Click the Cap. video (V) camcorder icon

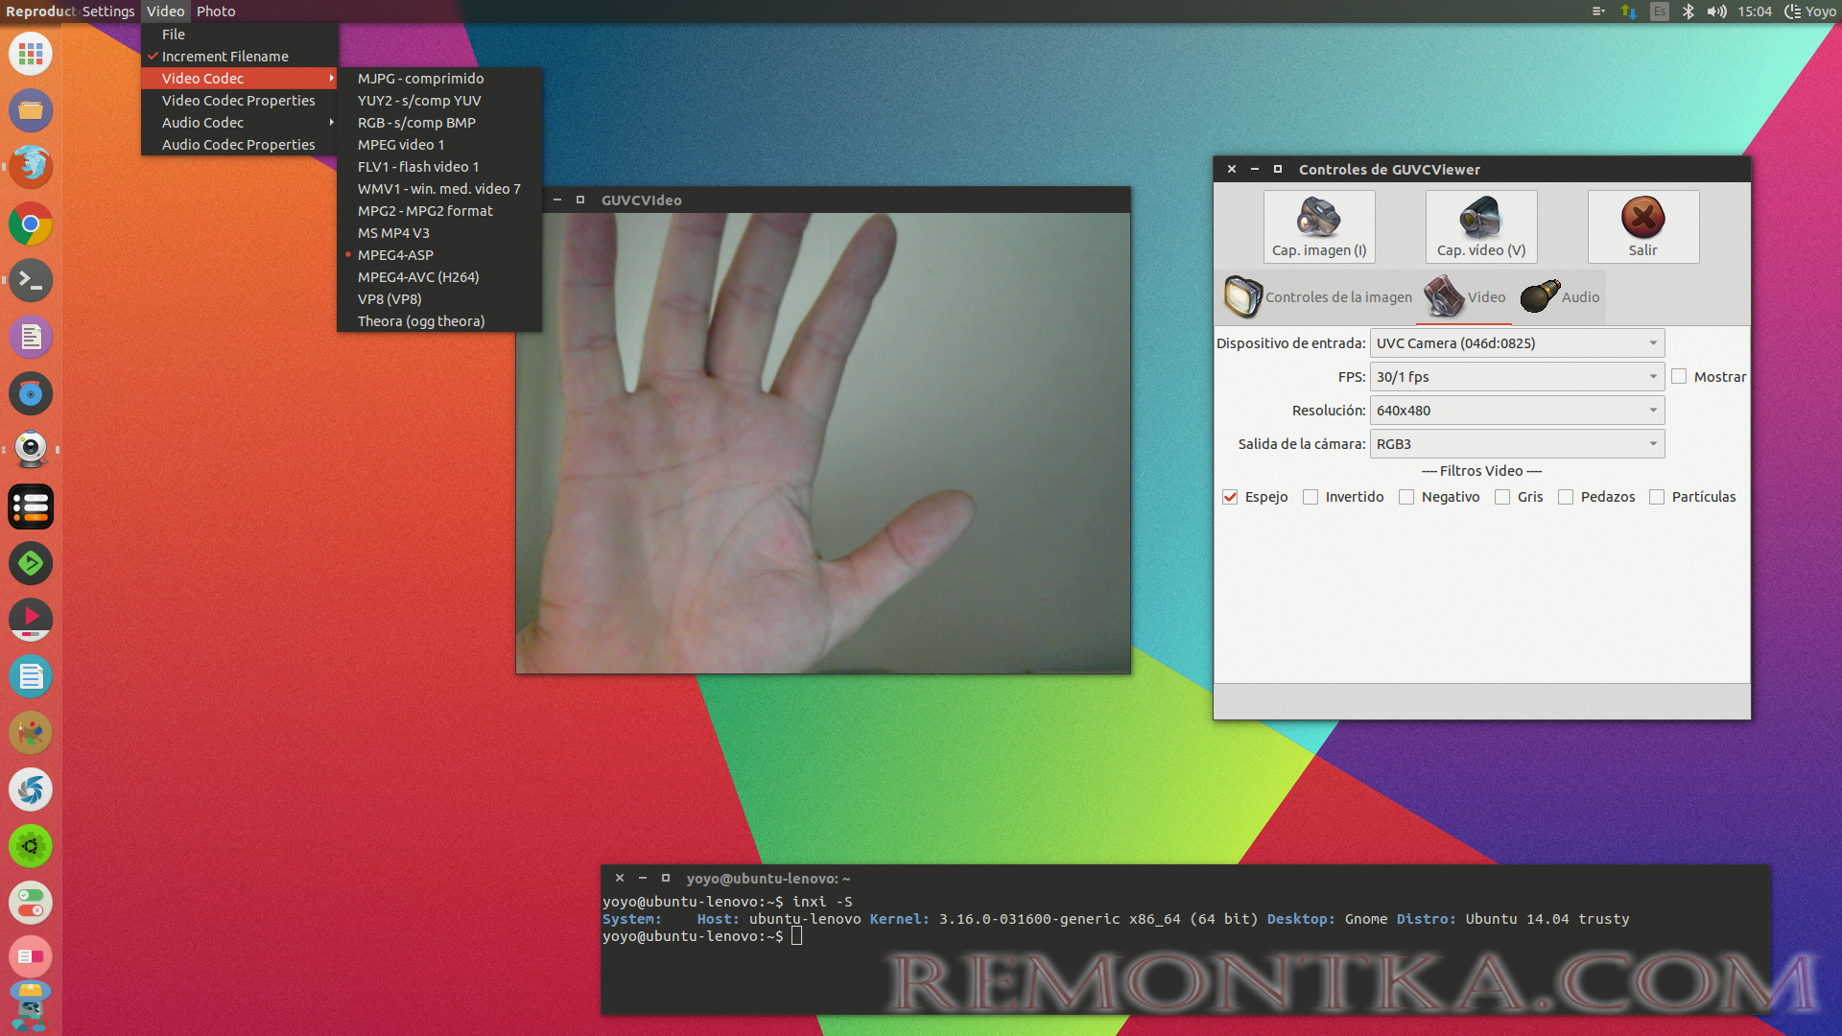[1480, 217]
